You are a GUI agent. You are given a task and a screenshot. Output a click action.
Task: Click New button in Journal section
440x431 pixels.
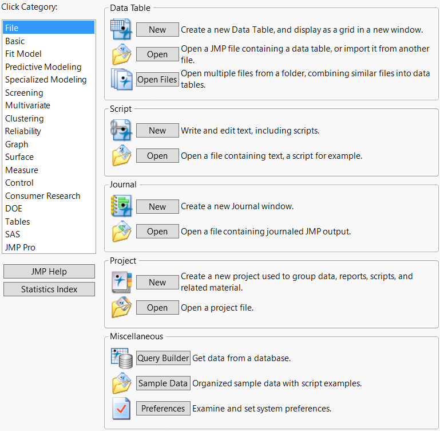coord(157,207)
